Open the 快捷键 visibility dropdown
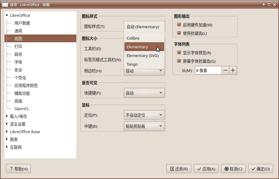 144,93
